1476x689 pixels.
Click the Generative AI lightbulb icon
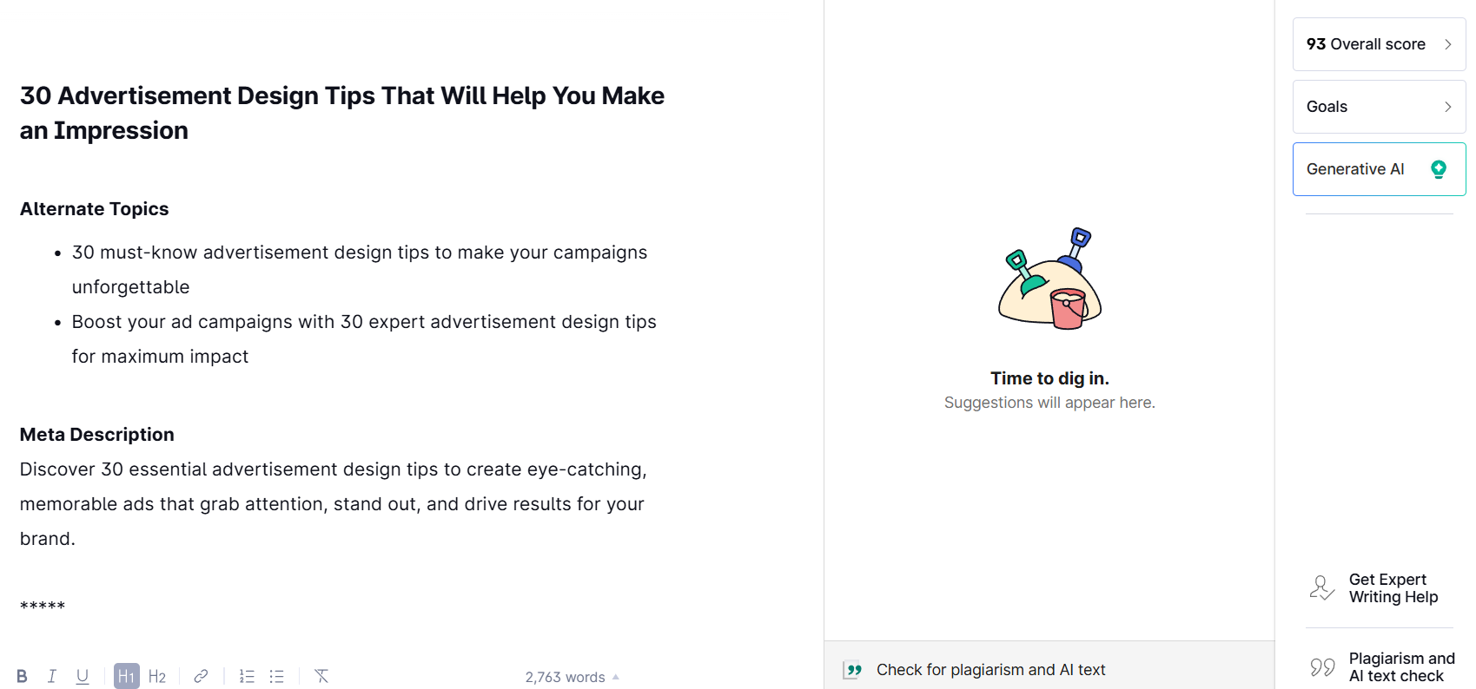click(1439, 169)
